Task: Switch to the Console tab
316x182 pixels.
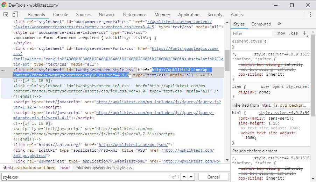Action: pos(61,15)
